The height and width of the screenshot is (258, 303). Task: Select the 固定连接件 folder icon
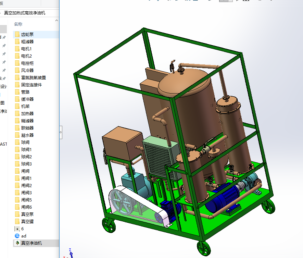click(17, 85)
